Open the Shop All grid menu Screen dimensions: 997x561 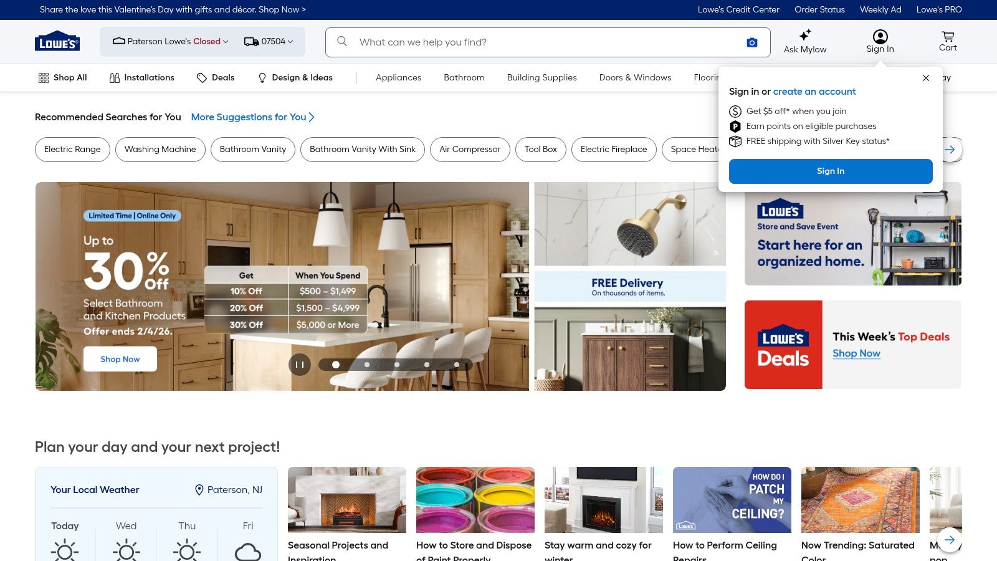coord(62,78)
